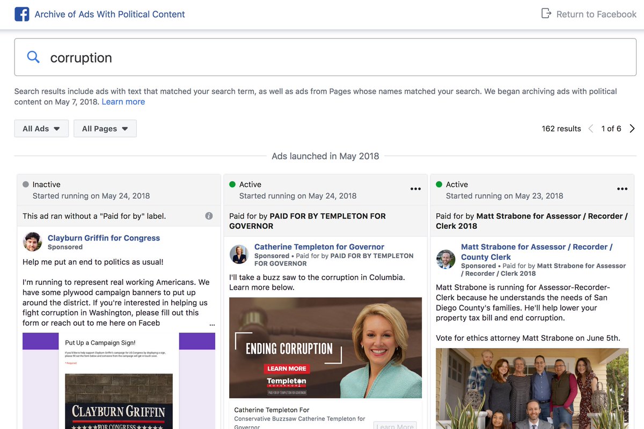Open options menu on Templeton ad card
644x429 pixels.
(415, 189)
